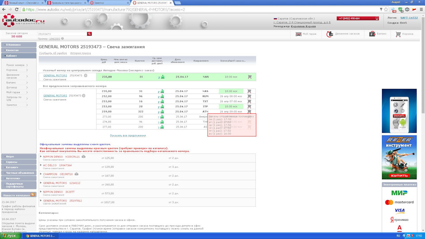Click the Показать все предложения link
This screenshot has width=425, height=239.
128,135
